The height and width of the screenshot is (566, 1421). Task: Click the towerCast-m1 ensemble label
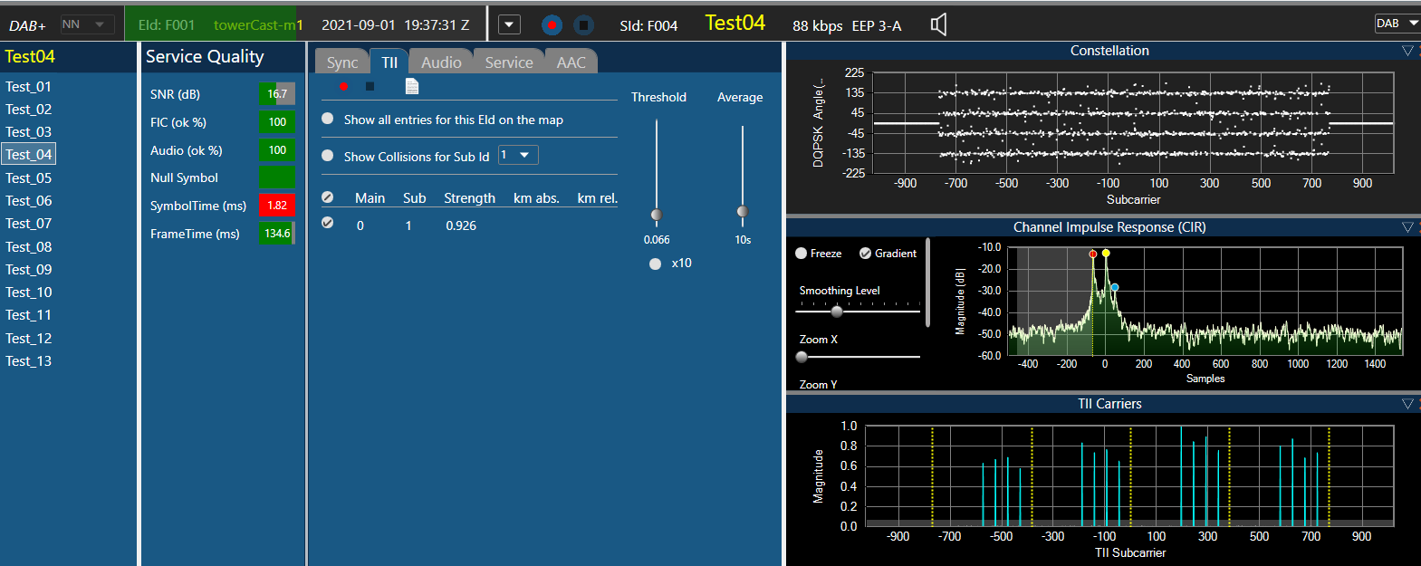click(258, 25)
